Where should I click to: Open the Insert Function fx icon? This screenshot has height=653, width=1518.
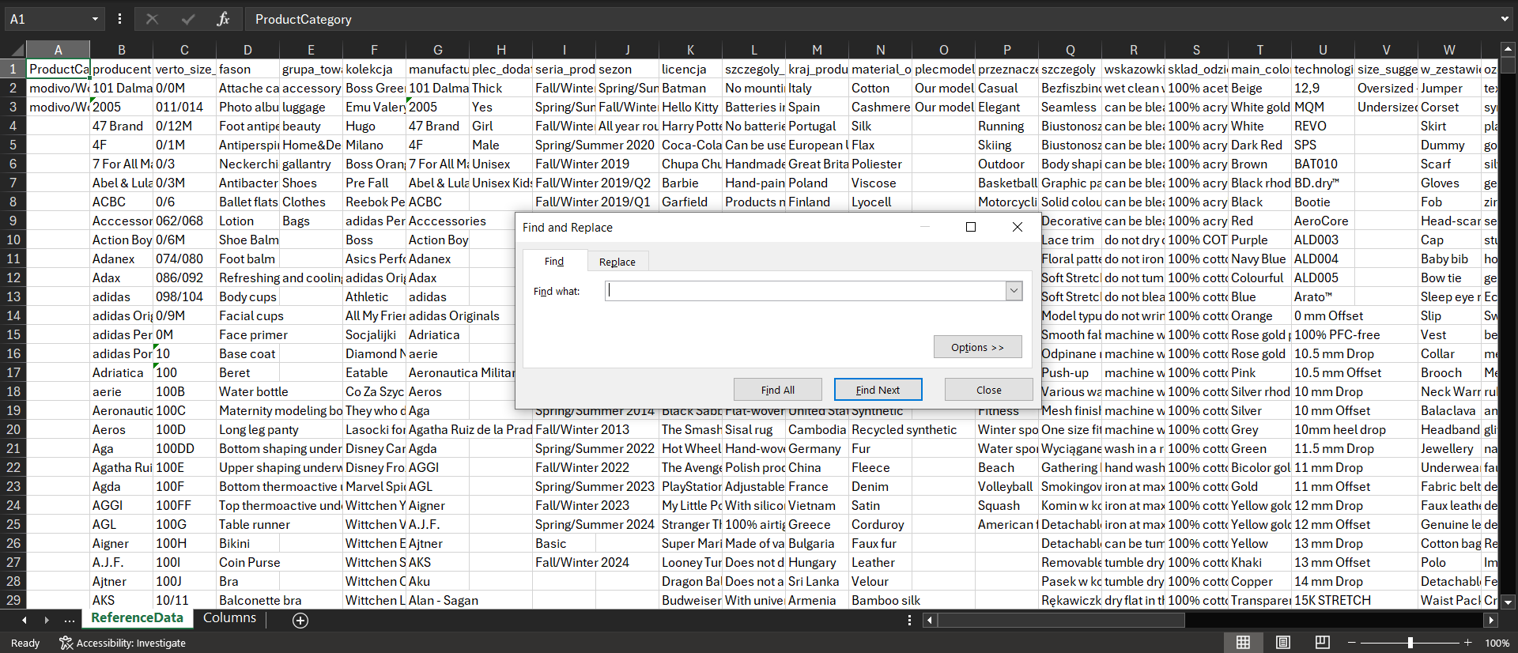[x=223, y=19]
